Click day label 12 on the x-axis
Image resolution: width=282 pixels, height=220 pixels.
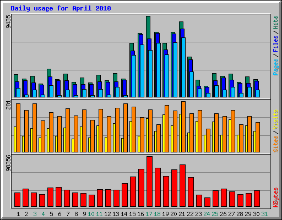coord(107,214)
